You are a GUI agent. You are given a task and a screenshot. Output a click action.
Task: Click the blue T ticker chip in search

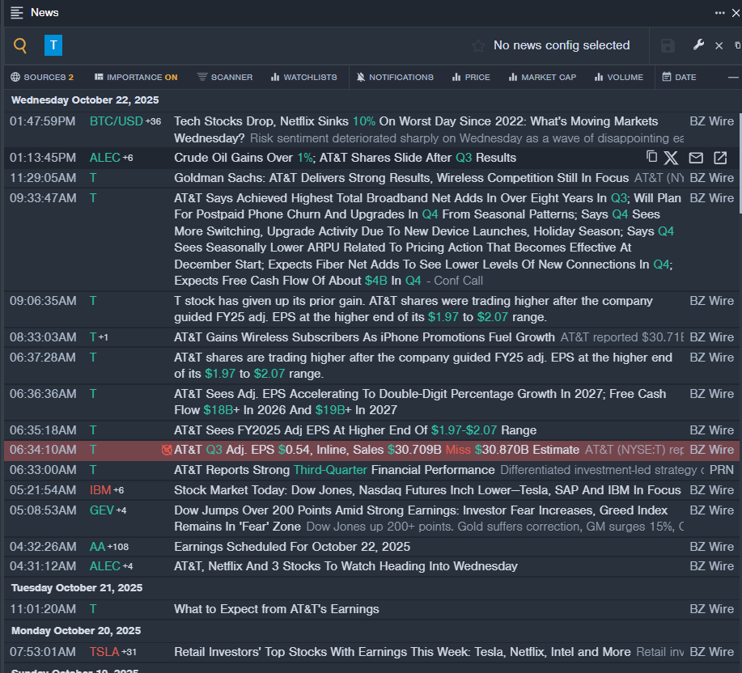click(53, 45)
